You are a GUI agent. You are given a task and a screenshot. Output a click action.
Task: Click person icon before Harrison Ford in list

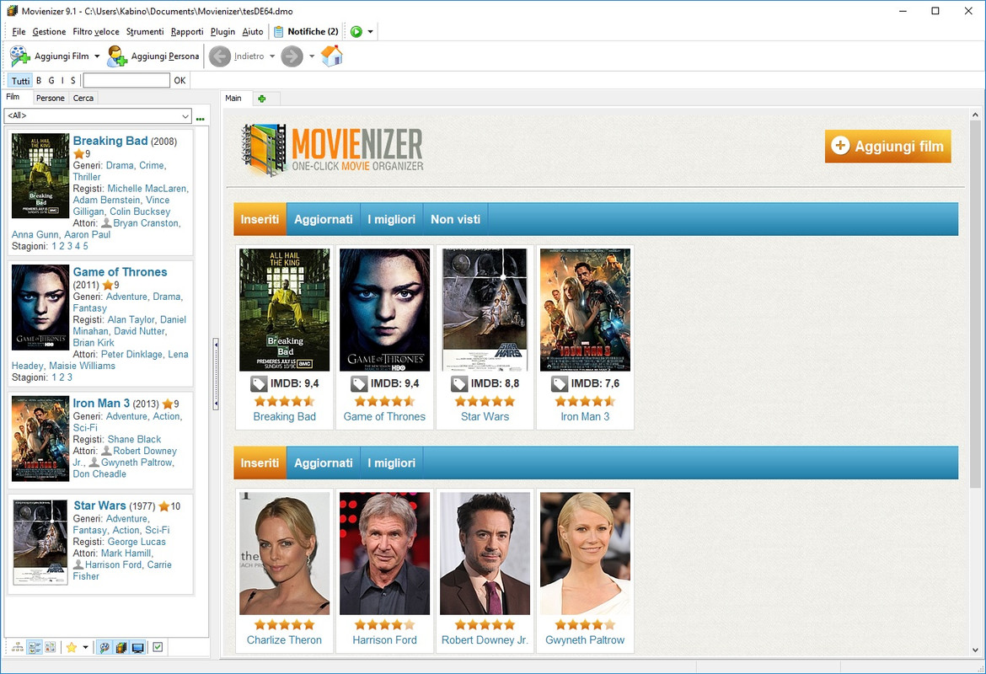(78, 564)
